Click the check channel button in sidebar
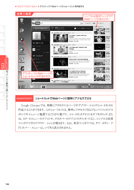Screen dimensions: 134x190 coord(41,28)
